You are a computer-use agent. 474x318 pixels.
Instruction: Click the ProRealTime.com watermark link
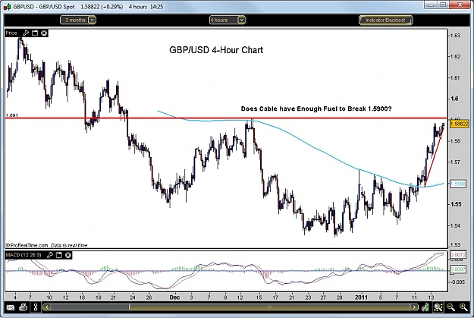click(27, 245)
